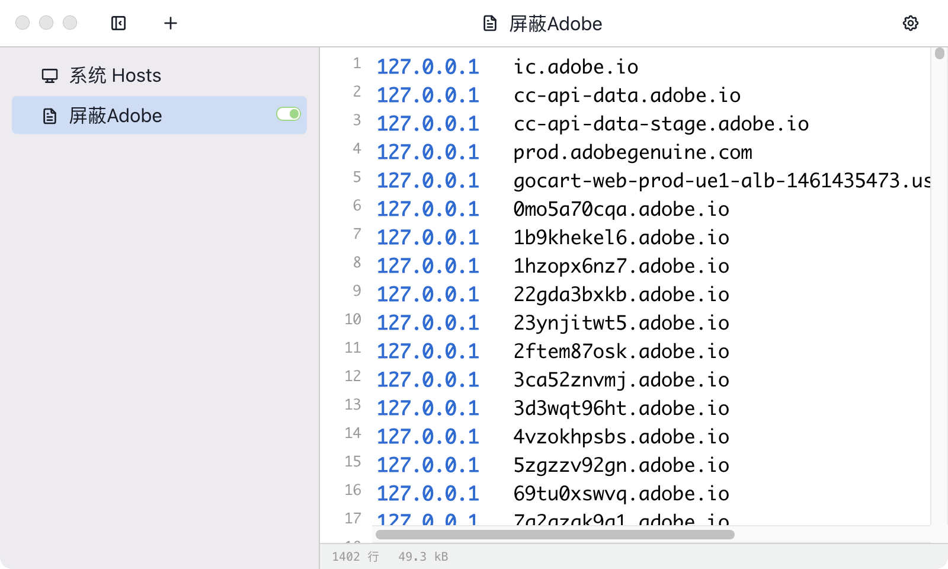Click the file icon beside 屏蔽Adobe in sidebar
The width and height of the screenshot is (948, 569).
pos(49,115)
